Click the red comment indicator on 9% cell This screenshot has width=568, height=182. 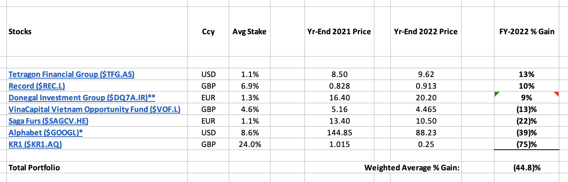click(x=556, y=93)
